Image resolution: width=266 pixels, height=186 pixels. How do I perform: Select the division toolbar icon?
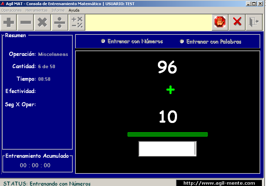tap(60, 22)
